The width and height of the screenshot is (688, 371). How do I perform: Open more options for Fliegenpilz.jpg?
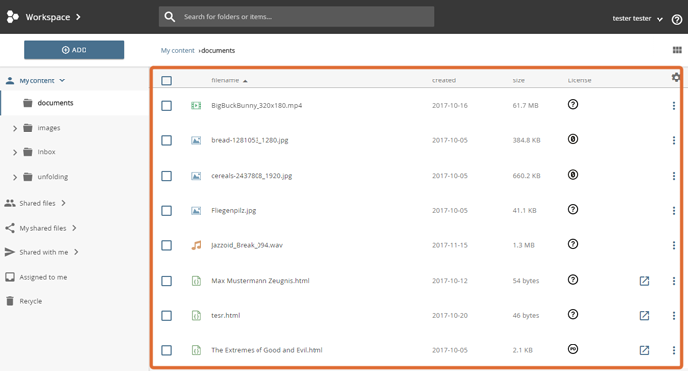tap(674, 211)
